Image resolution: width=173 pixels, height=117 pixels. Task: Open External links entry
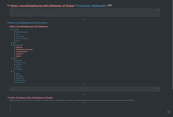(20, 82)
